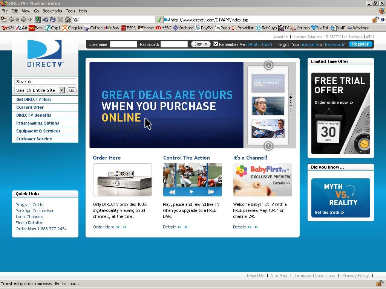
Task: Click the carousel down arrow button
Action: (268, 146)
